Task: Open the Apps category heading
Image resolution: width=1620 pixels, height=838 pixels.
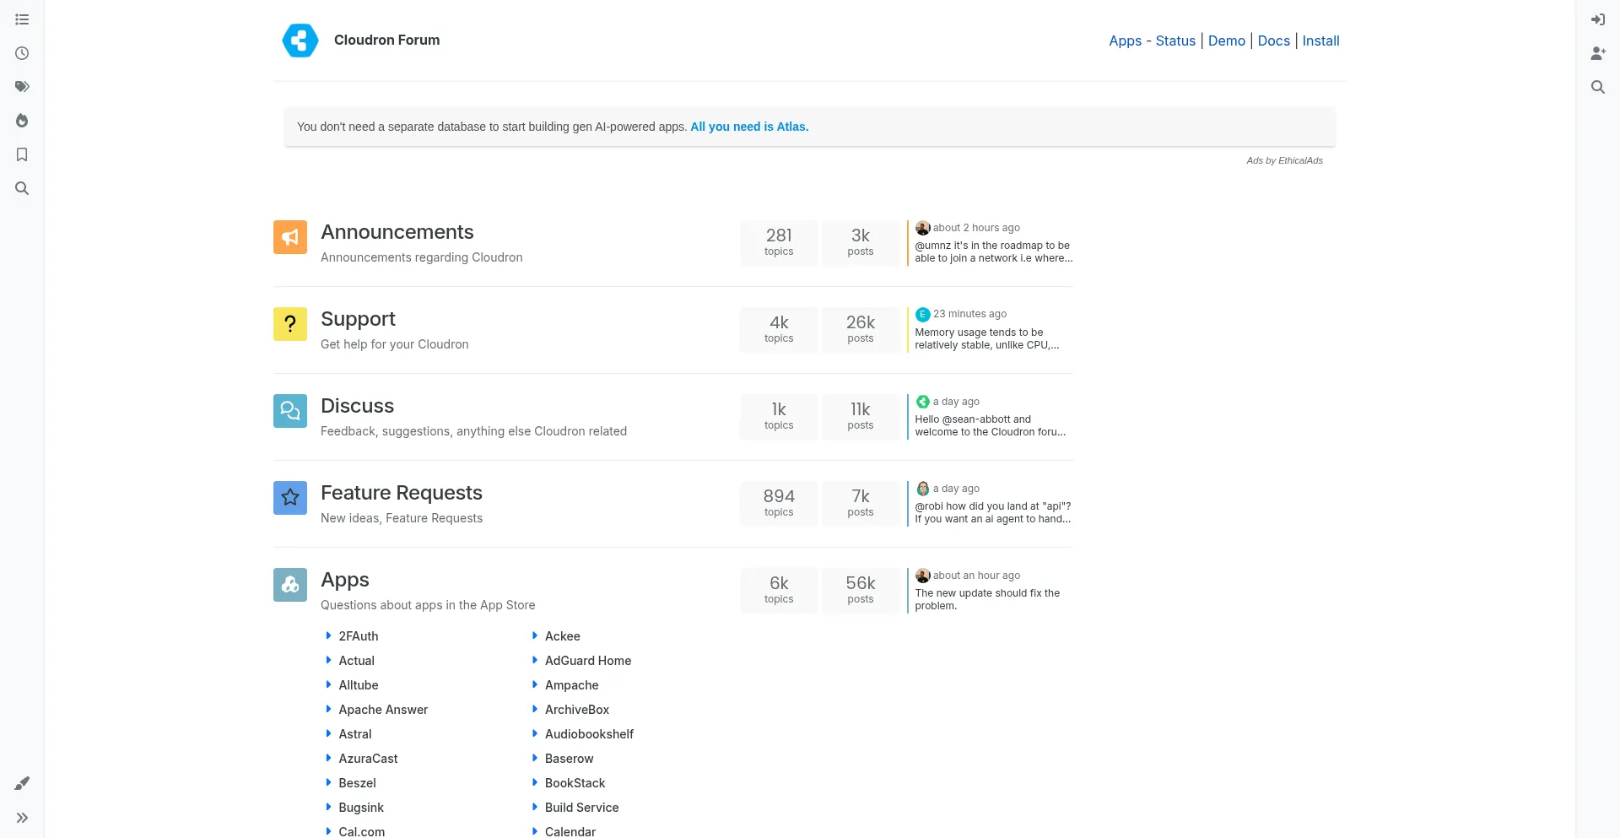Action: 345,580
